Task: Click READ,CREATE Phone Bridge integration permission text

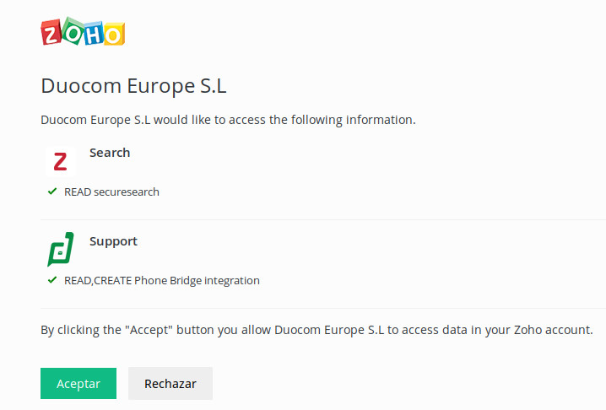Action: click(x=162, y=280)
